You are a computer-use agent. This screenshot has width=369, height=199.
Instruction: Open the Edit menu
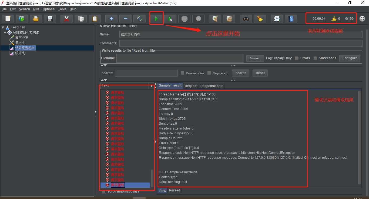click(13, 9)
